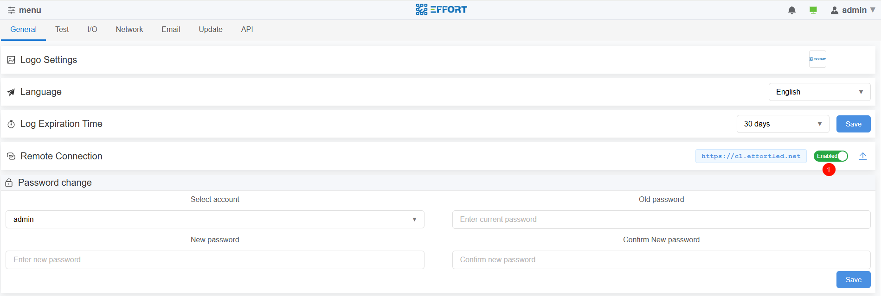Click the green monitor status icon
Image resolution: width=881 pixels, height=296 pixels.
813,10
